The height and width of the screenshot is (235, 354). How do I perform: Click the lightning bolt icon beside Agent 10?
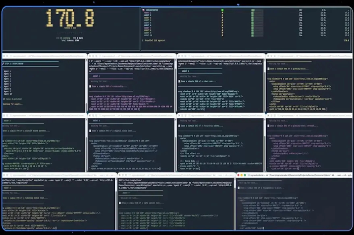click(x=222, y=35)
